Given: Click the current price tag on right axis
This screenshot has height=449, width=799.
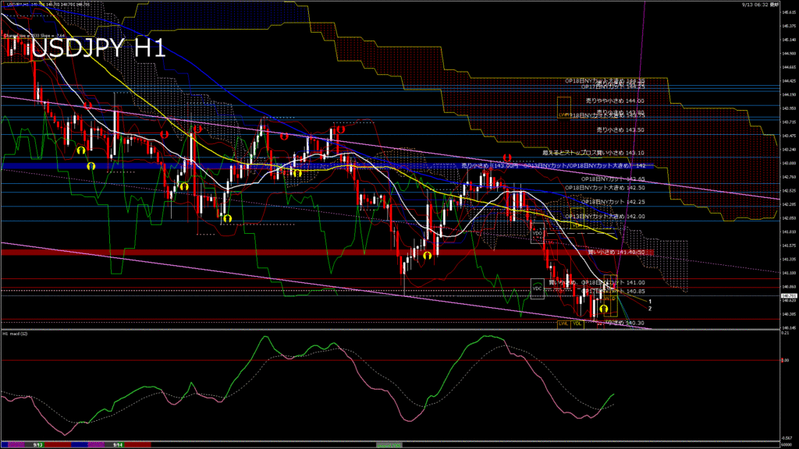Looking at the screenshot, I should point(788,295).
